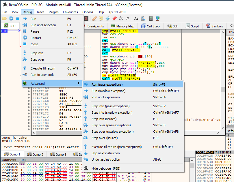Click stack address 0019FA24
This screenshot has width=234, height=182.
point(205,152)
